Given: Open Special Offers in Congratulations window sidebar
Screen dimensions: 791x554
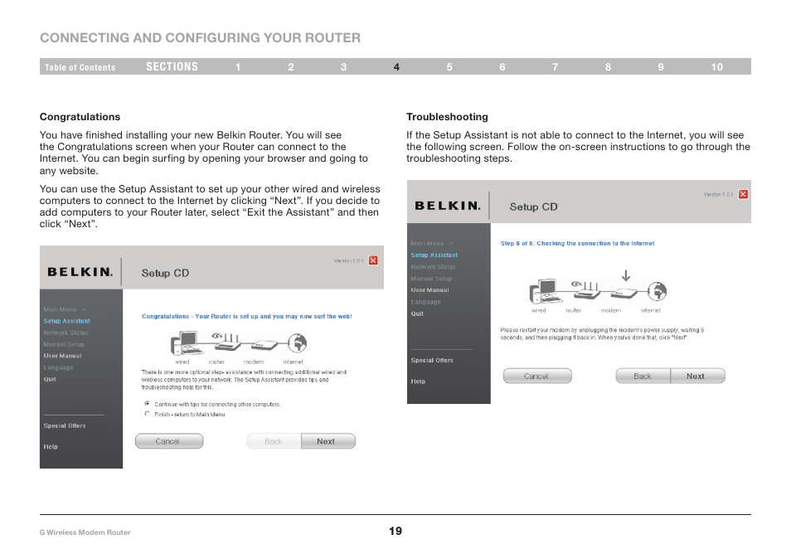Looking at the screenshot, I should click(x=65, y=425).
